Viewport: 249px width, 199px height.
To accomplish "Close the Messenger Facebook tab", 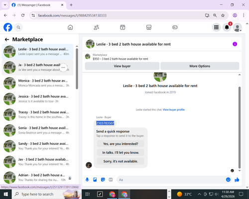I will 62,5.
